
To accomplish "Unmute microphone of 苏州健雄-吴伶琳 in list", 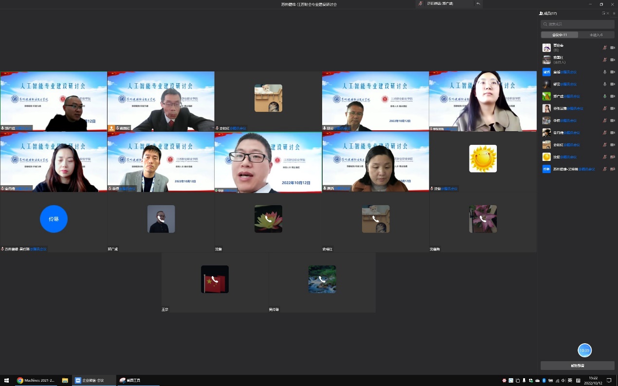I will pos(605,169).
